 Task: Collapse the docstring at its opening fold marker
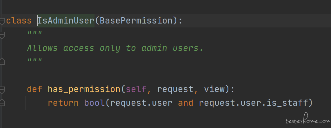point(2,35)
